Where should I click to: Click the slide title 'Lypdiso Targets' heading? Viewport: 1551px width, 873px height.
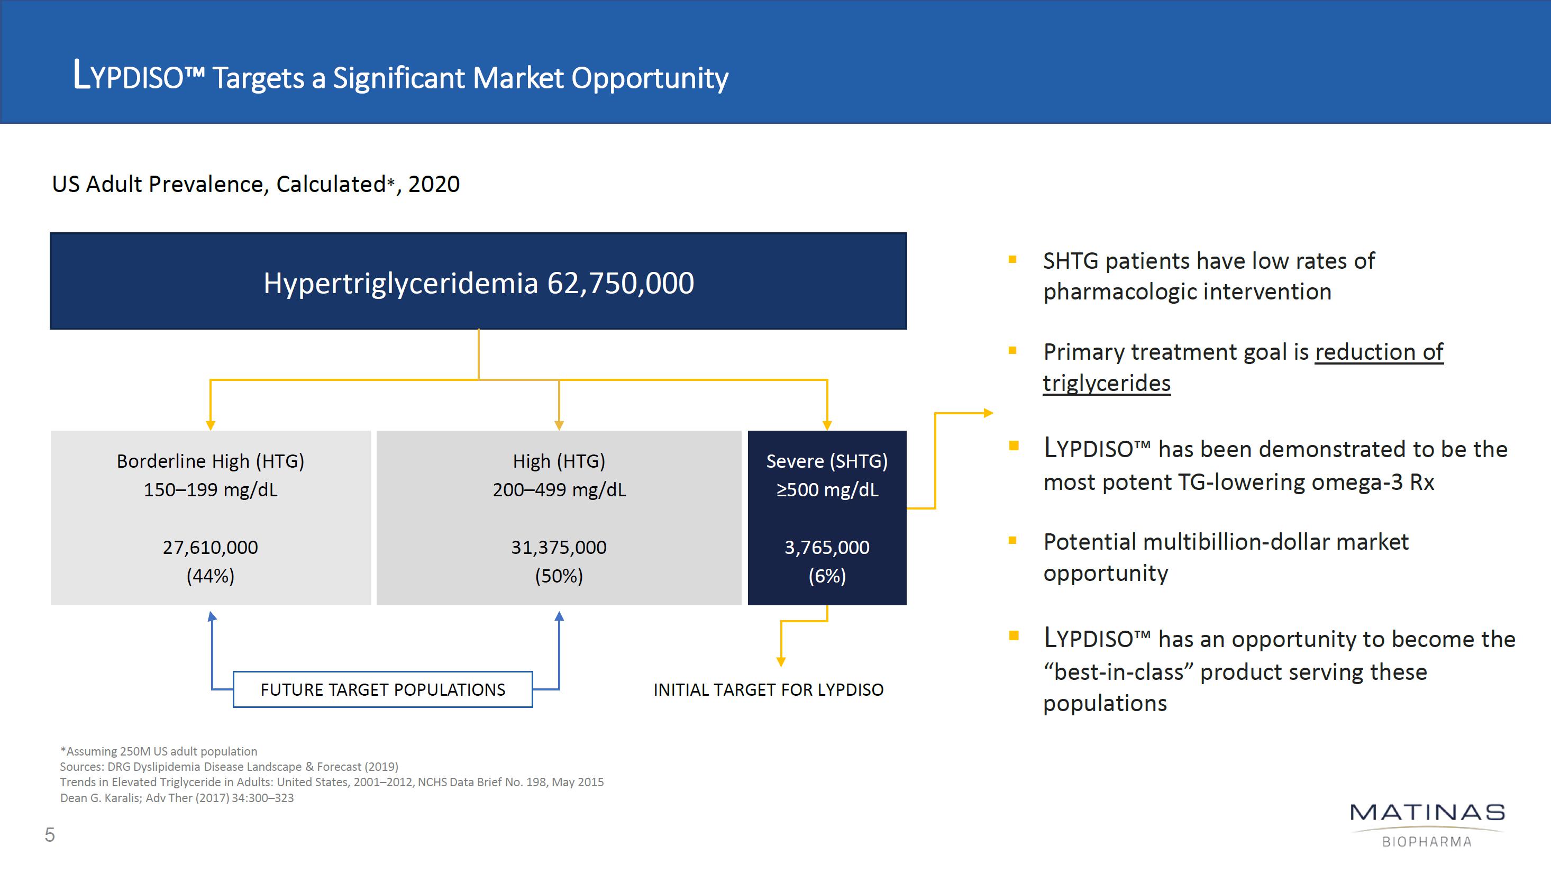(400, 77)
